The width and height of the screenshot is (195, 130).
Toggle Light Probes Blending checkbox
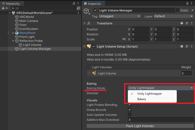pyautogui.click(x=130, y=105)
